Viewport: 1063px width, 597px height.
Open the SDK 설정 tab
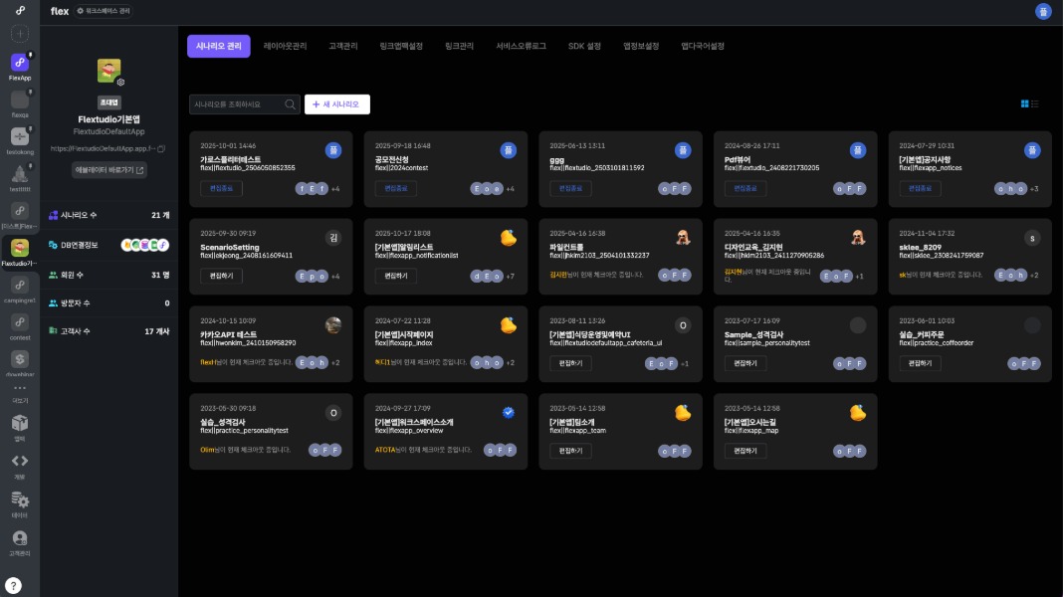[x=584, y=47]
